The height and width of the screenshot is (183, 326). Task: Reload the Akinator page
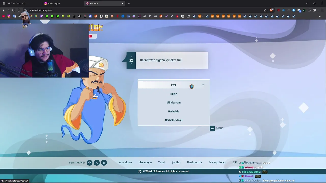pos(14,10)
